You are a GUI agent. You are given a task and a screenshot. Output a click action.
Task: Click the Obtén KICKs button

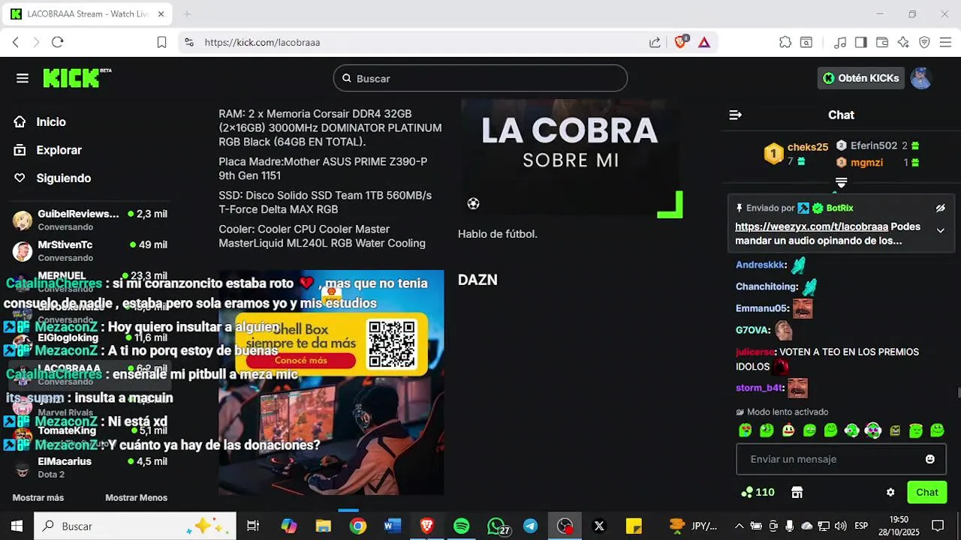click(x=860, y=78)
